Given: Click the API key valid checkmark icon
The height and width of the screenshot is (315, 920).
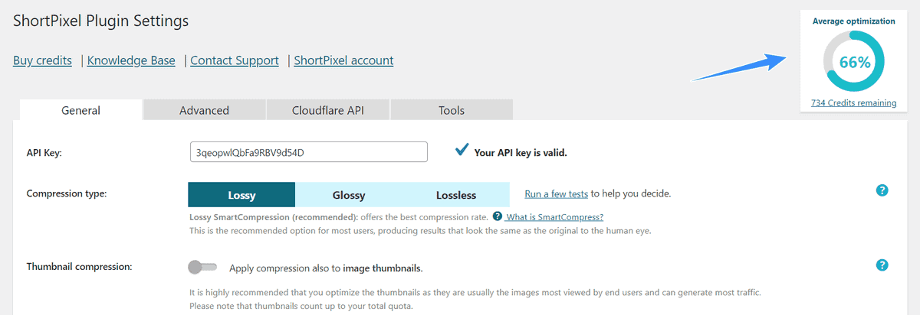Looking at the screenshot, I should click(x=462, y=150).
